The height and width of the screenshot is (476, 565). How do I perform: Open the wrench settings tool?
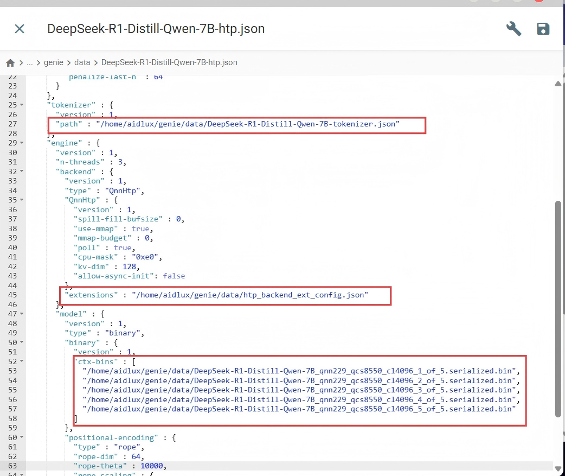pos(513,28)
